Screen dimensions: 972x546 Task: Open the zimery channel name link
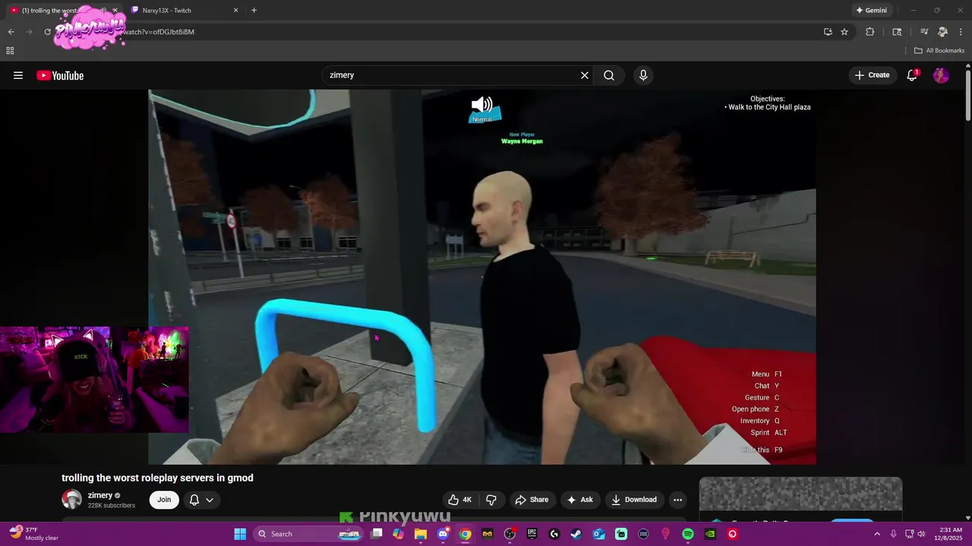100,495
